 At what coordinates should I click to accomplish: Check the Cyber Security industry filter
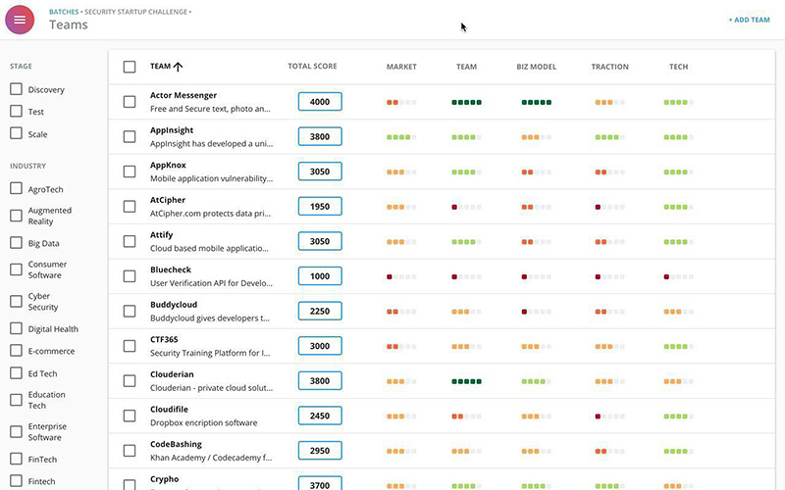pos(16,301)
